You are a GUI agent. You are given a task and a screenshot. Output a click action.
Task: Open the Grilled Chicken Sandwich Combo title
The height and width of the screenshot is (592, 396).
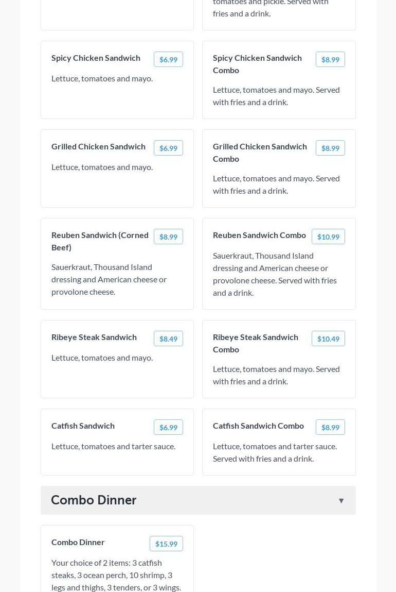(x=260, y=153)
